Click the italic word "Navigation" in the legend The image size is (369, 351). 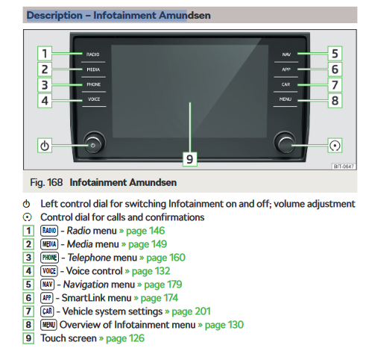(86, 285)
